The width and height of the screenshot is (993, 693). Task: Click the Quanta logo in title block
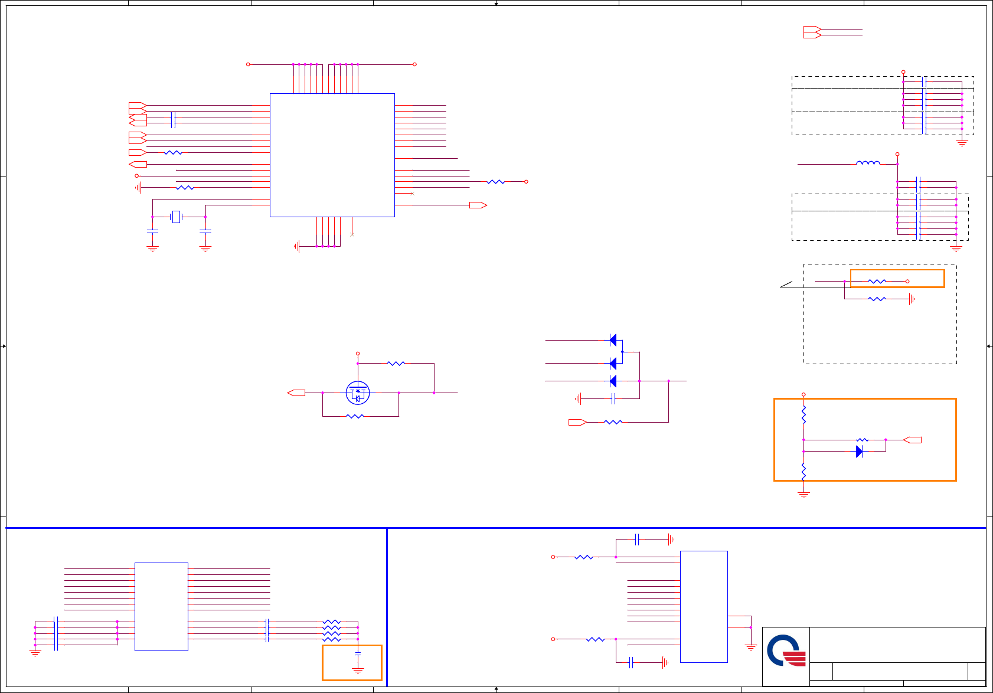(786, 650)
